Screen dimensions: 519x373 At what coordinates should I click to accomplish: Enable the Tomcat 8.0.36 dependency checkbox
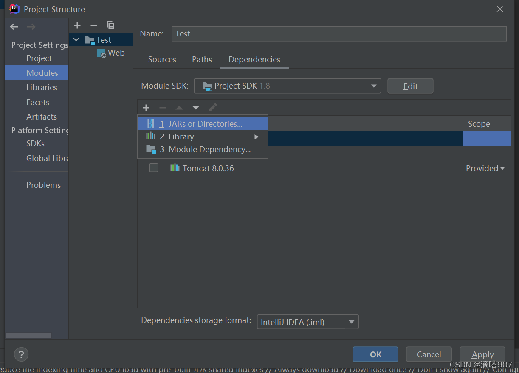point(153,168)
